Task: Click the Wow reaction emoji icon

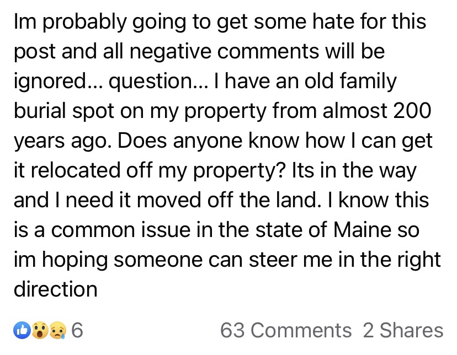Action: [39, 330]
